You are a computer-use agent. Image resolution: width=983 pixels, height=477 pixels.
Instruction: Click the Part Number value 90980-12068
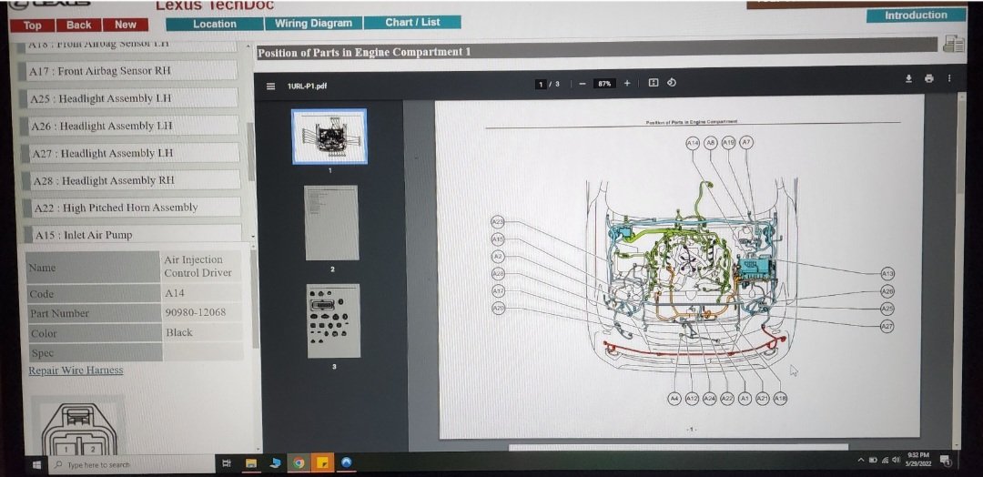(x=195, y=312)
